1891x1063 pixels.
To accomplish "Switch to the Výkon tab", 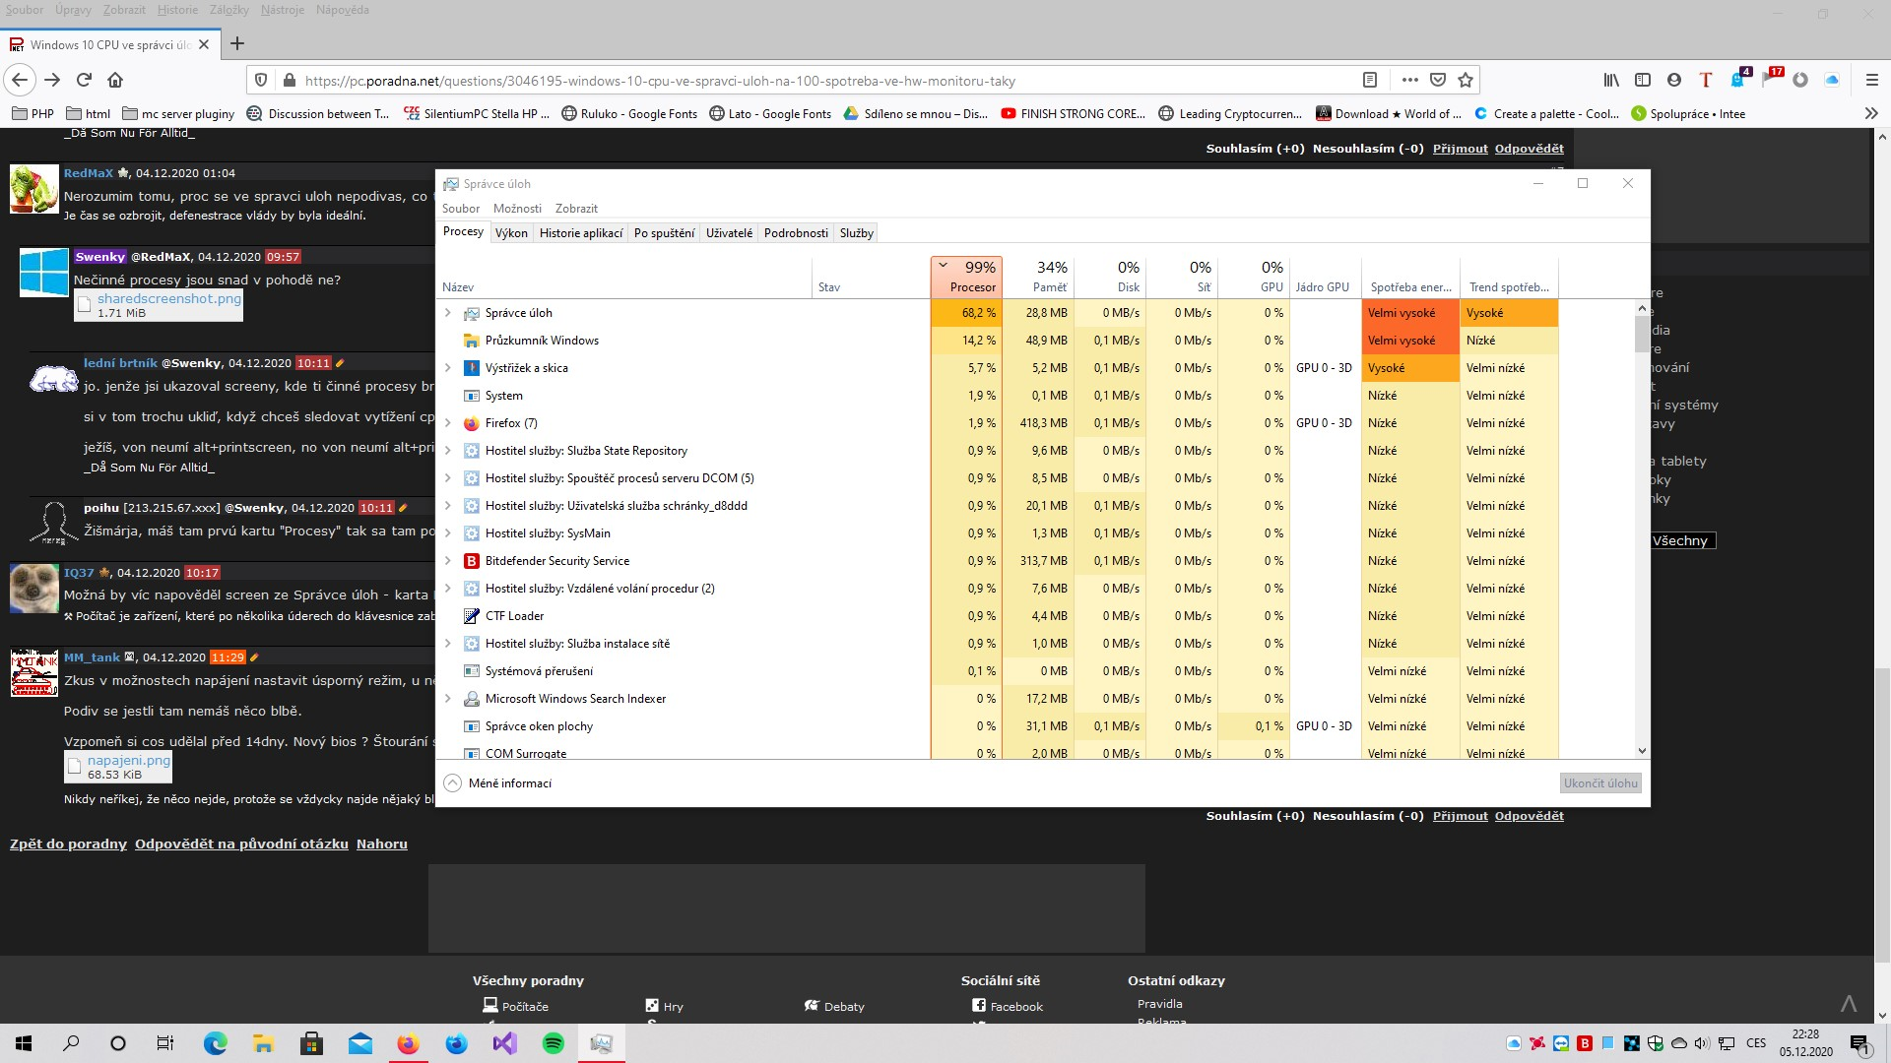I will click(x=511, y=233).
